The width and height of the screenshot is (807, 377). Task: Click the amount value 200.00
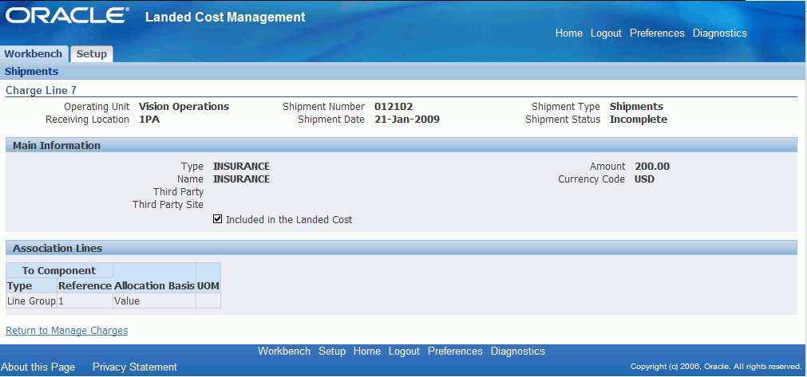point(653,167)
